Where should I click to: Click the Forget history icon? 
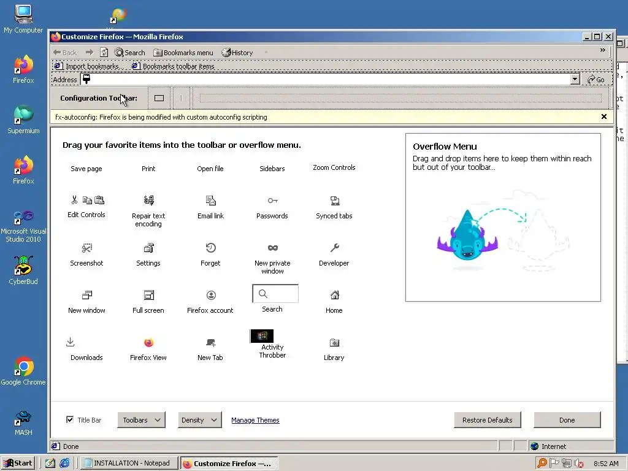211,248
